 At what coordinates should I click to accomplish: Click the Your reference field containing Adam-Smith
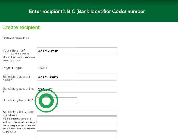77,51
